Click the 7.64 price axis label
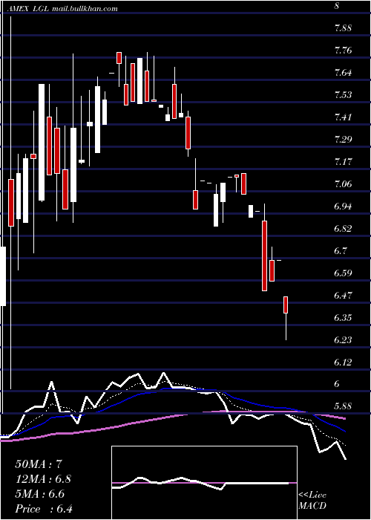371x520 pixels. [x=343, y=73]
